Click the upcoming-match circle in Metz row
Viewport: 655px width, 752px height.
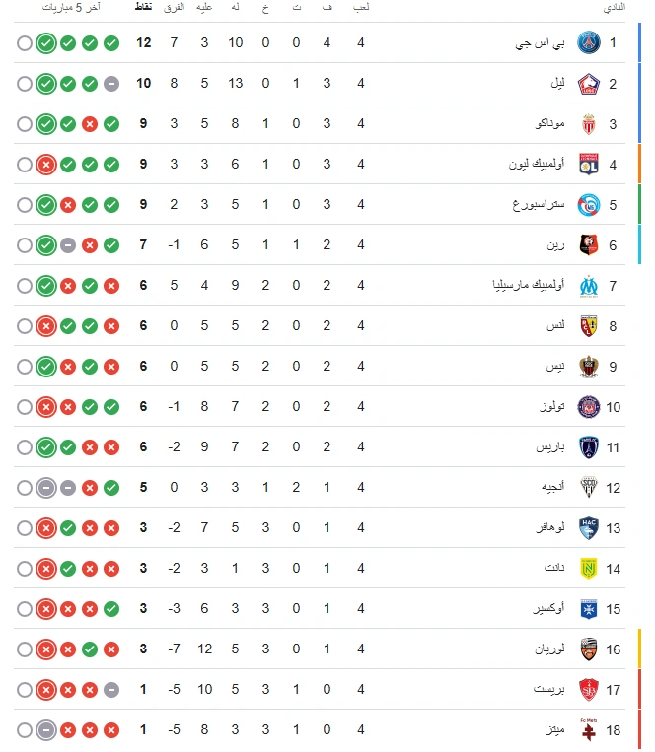coord(25,730)
